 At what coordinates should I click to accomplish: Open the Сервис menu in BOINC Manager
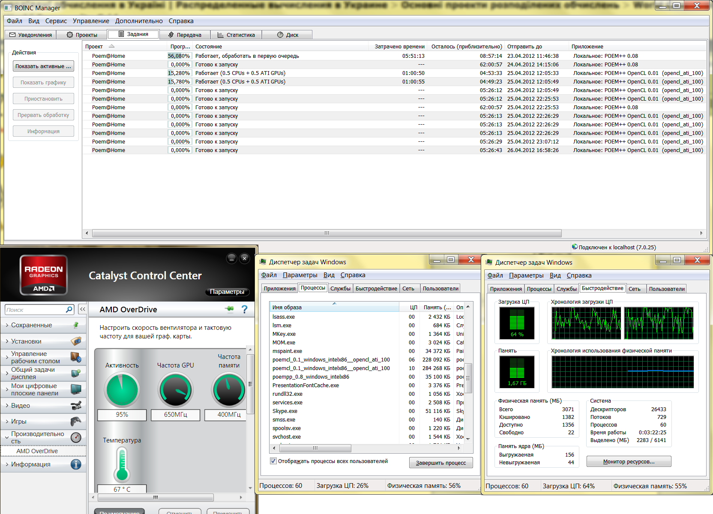coord(56,21)
